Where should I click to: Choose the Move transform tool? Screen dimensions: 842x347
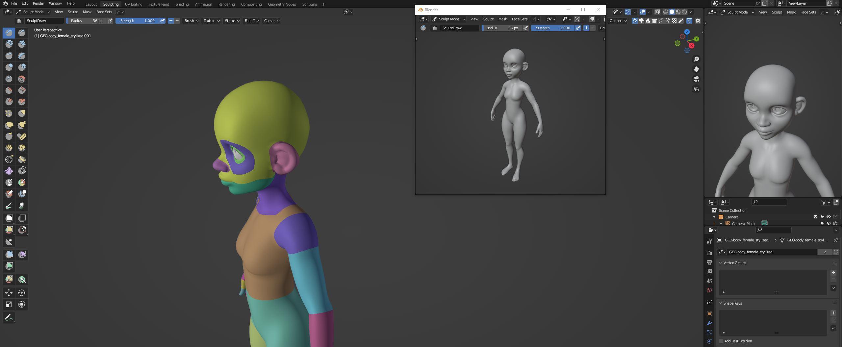(x=9, y=293)
